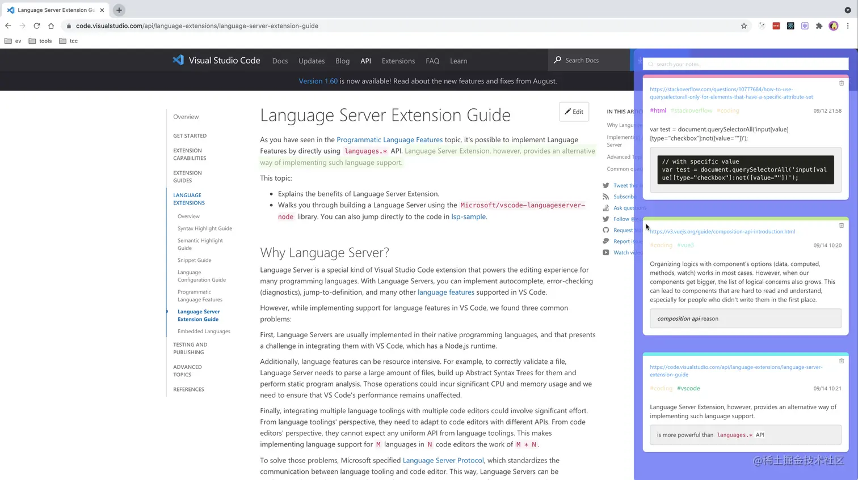Click the Search Docs field
This screenshot has height=480, width=858.
[x=589, y=60]
